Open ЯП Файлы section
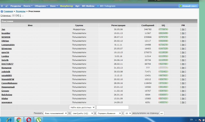 click(88, 6)
